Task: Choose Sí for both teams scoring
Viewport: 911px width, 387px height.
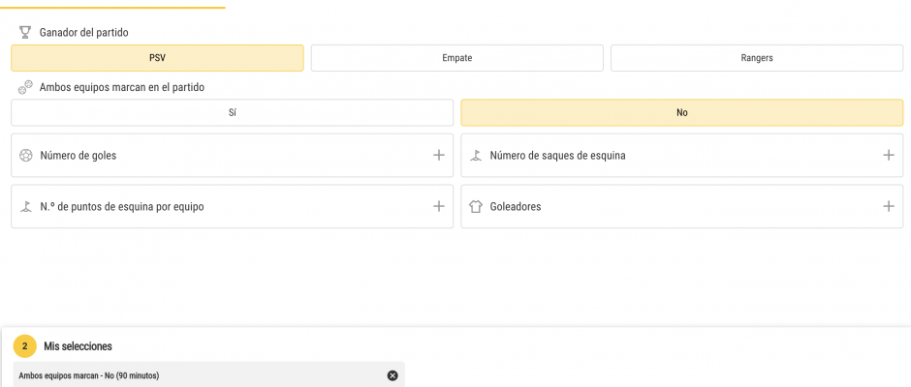Action: (233, 112)
